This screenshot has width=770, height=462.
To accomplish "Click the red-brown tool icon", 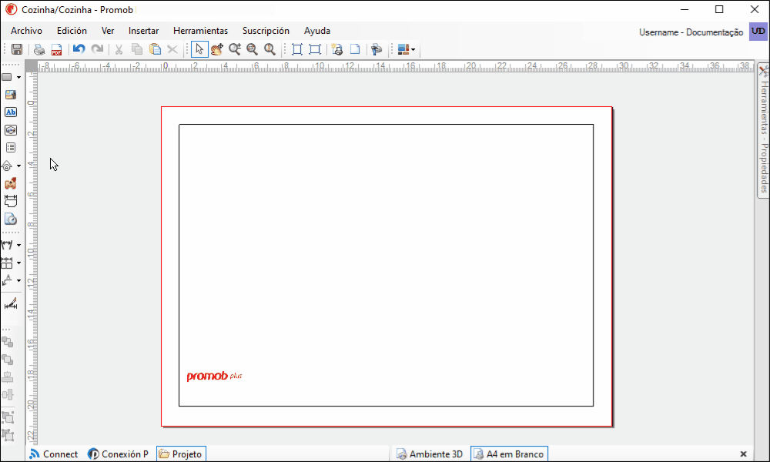I will [x=10, y=183].
